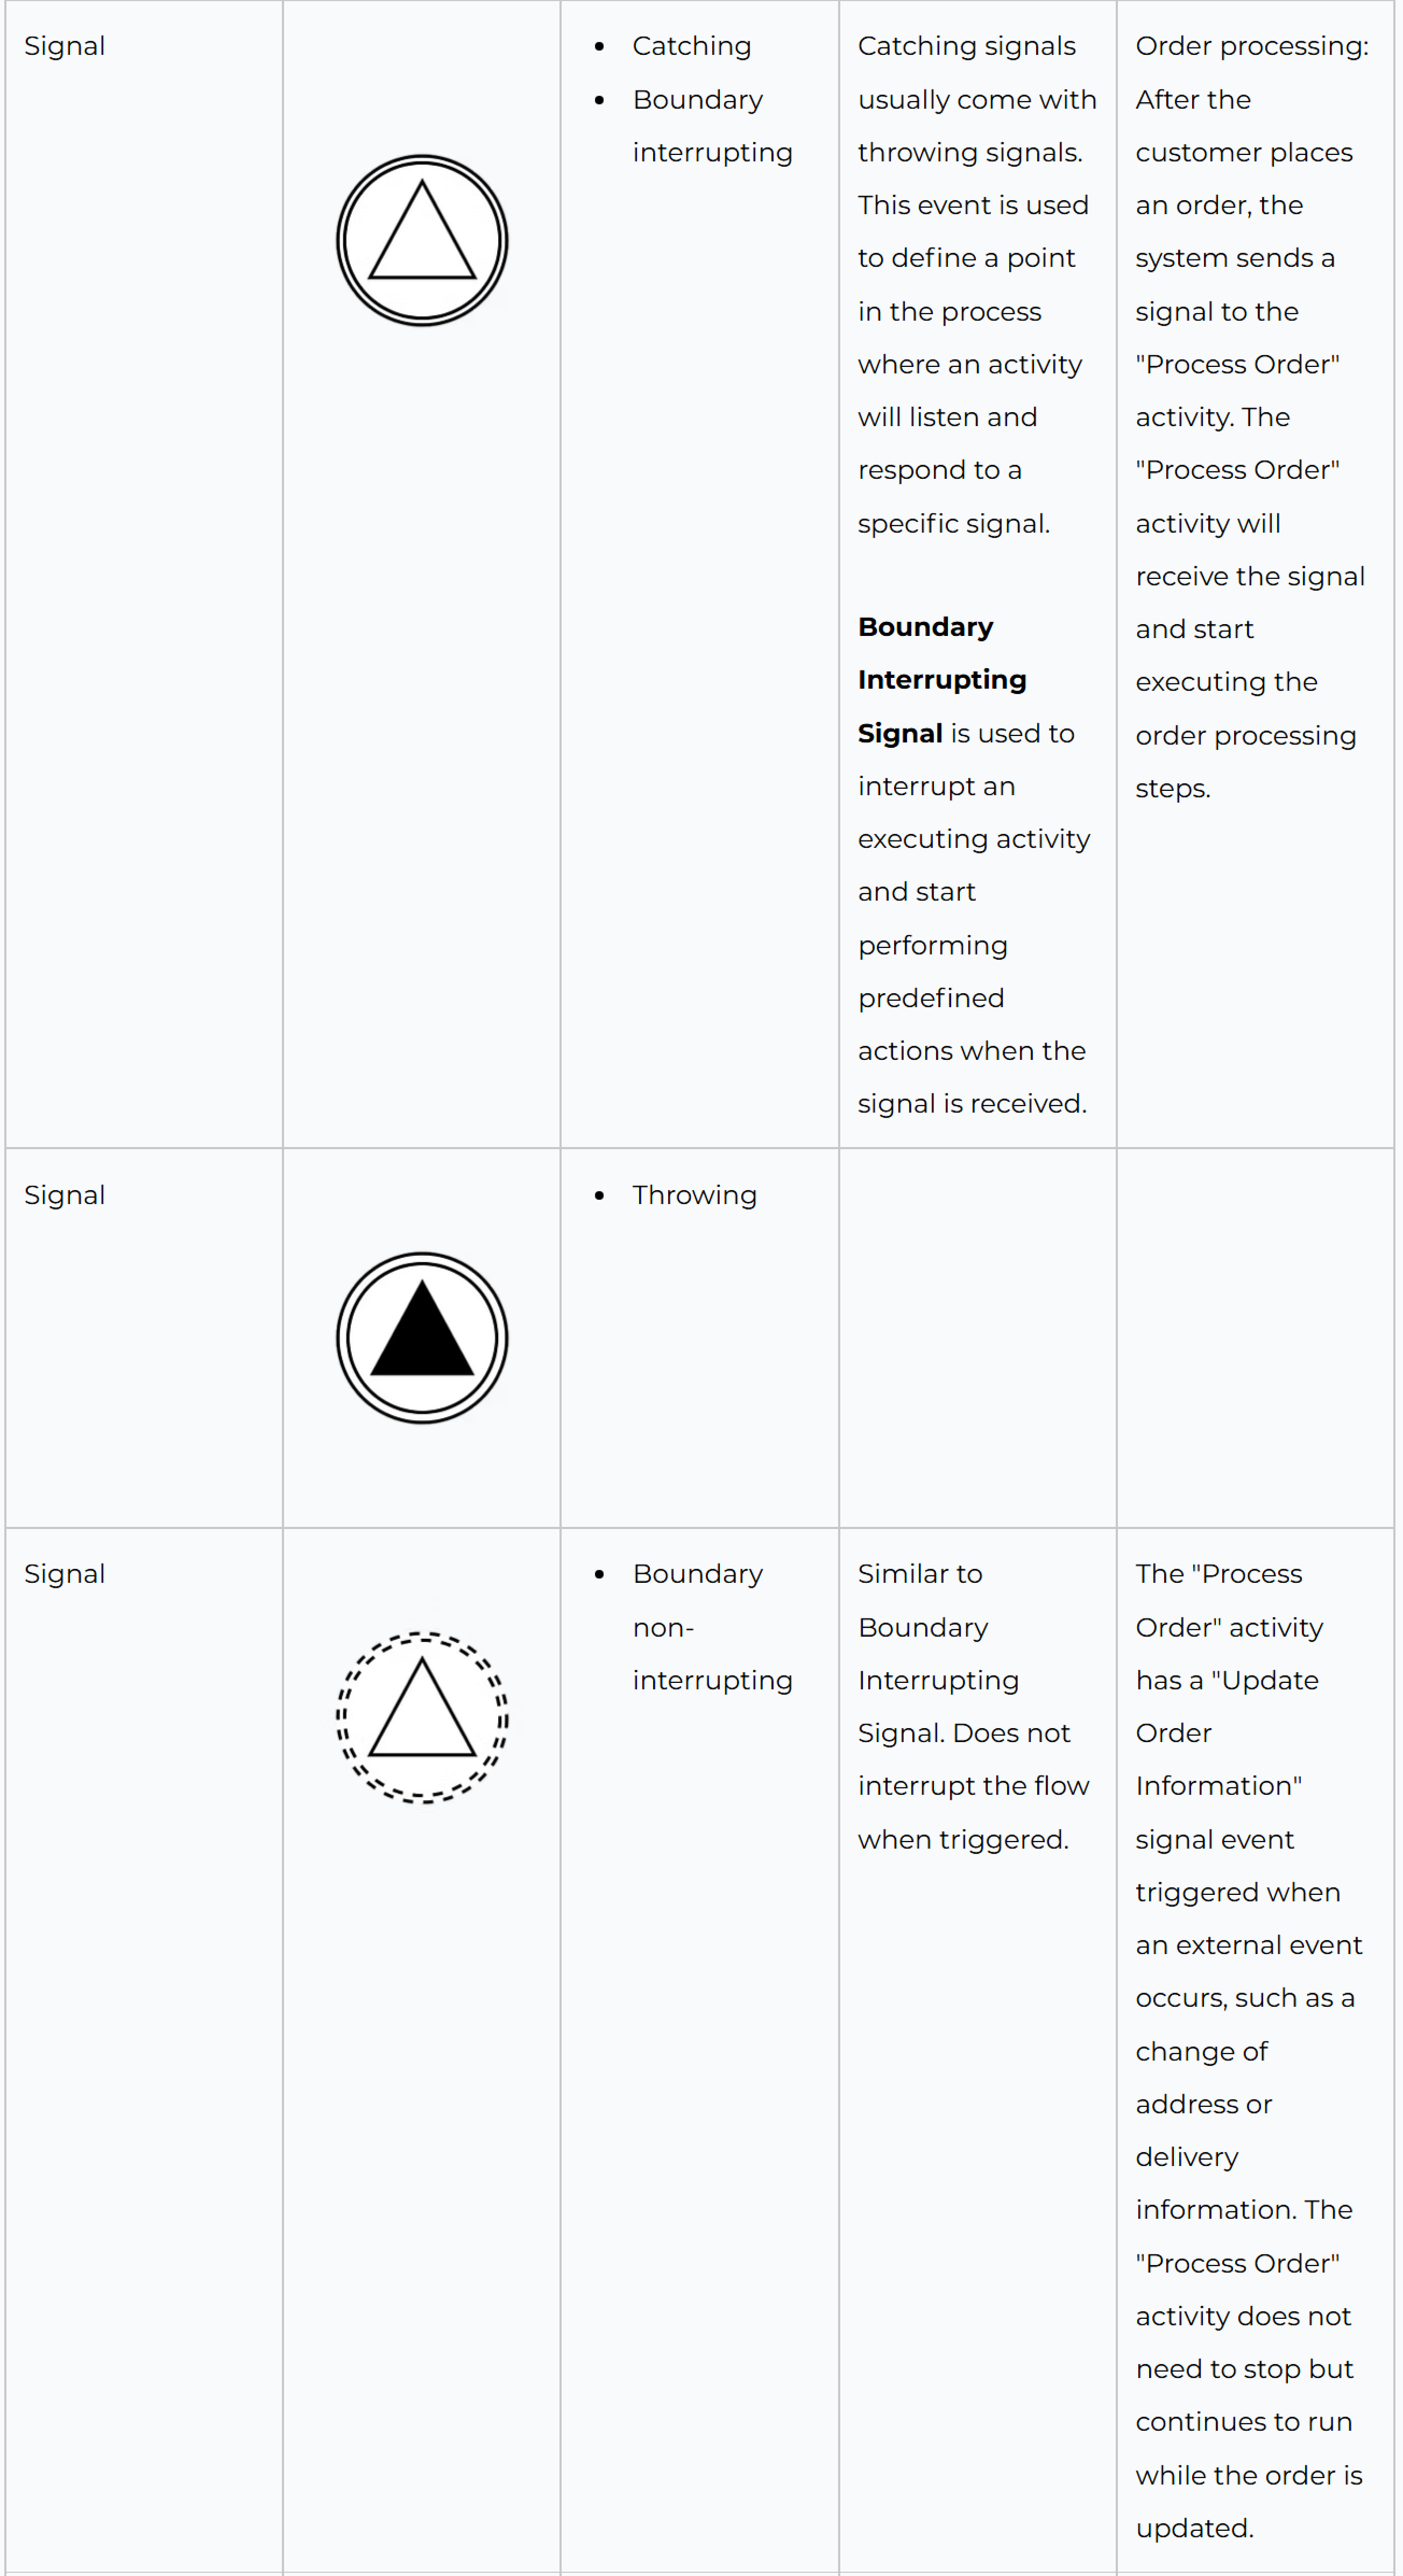
Task: Click the dashed-circle non-interrupting signal icon
Action: tap(422, 1717)
